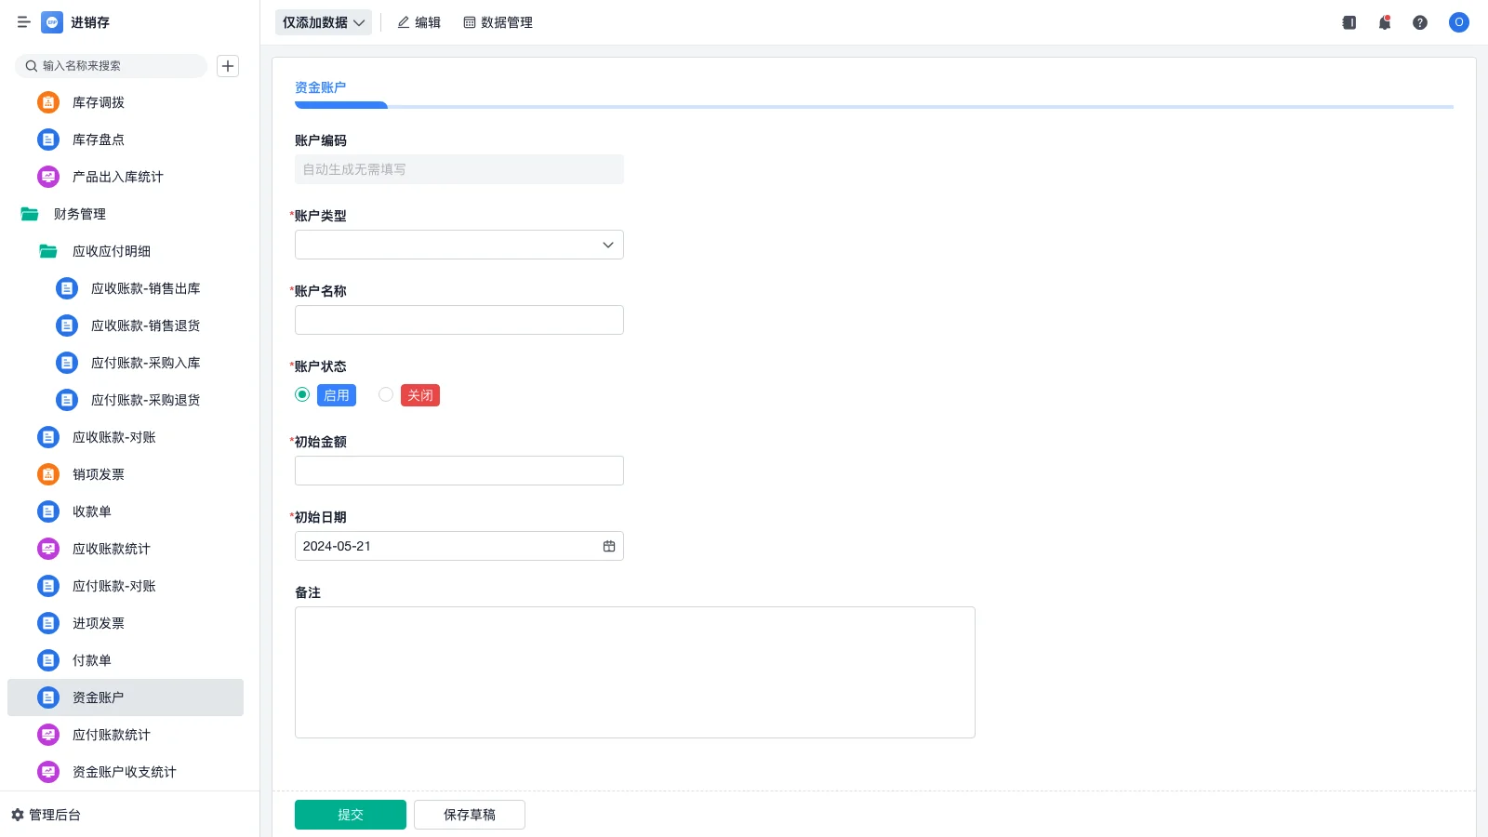Image resolution: width=1488 pixels, height=837 pixels.
Task: Click the 2024-05-21 date value
Action: (337, 546)
